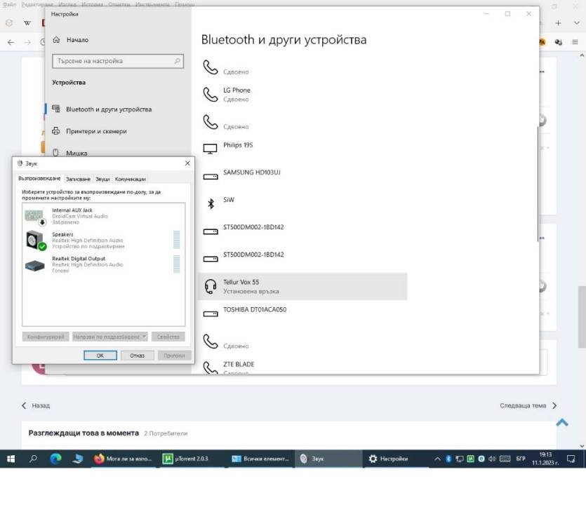Click the magnifier icon in settings search box
586x526 pixels.
177,61
